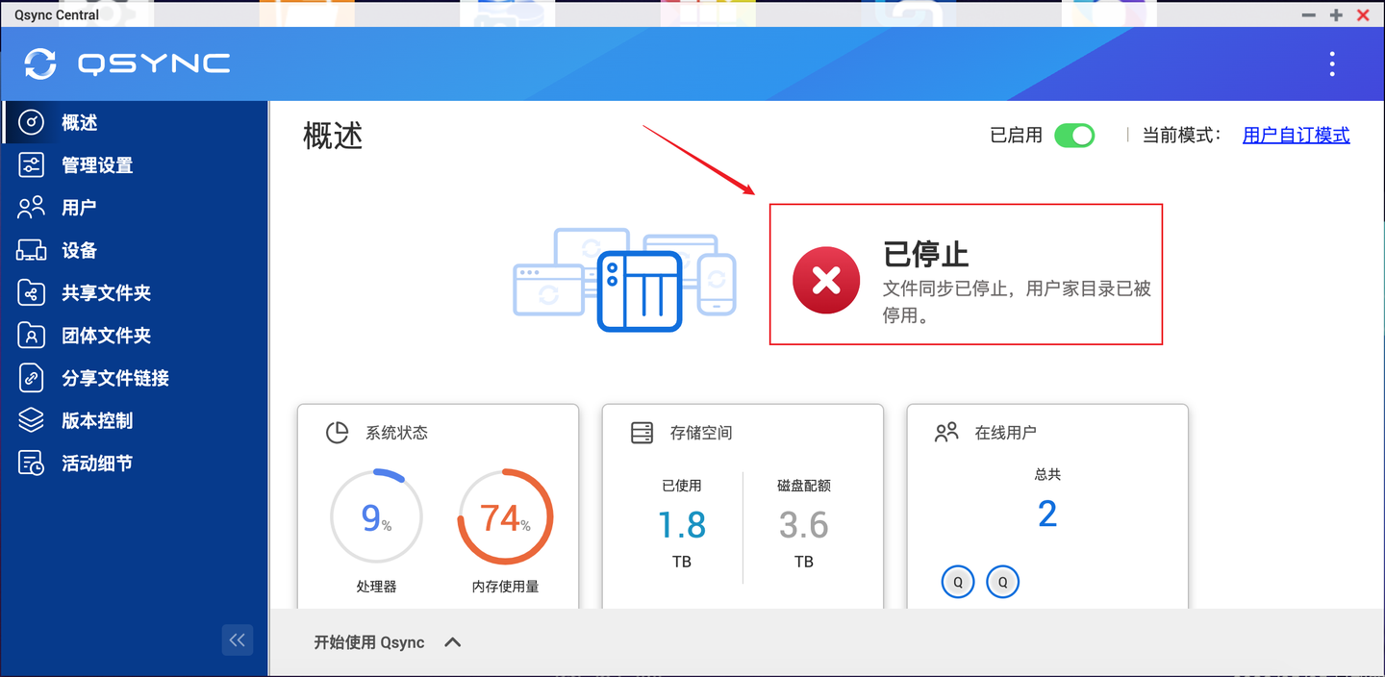Click the memory usage 74% ring
Image resolution: width=1385 pixels, height=677 pixels.
(x=505, y=515)
